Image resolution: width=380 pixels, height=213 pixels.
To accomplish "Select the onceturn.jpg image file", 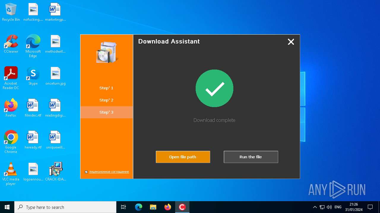I will [55, 76].
